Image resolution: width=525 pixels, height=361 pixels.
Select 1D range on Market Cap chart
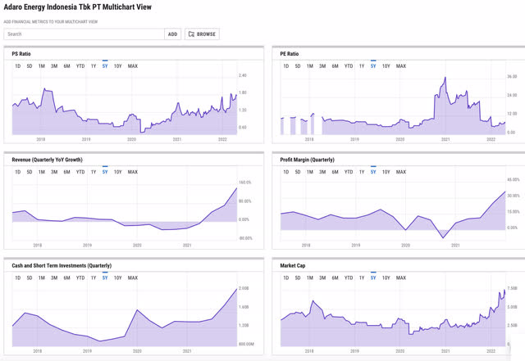[x=286, y=278]
